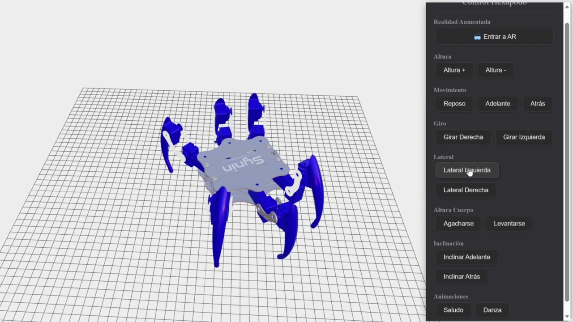Click the Inclinación section heading

coord(449,244)
